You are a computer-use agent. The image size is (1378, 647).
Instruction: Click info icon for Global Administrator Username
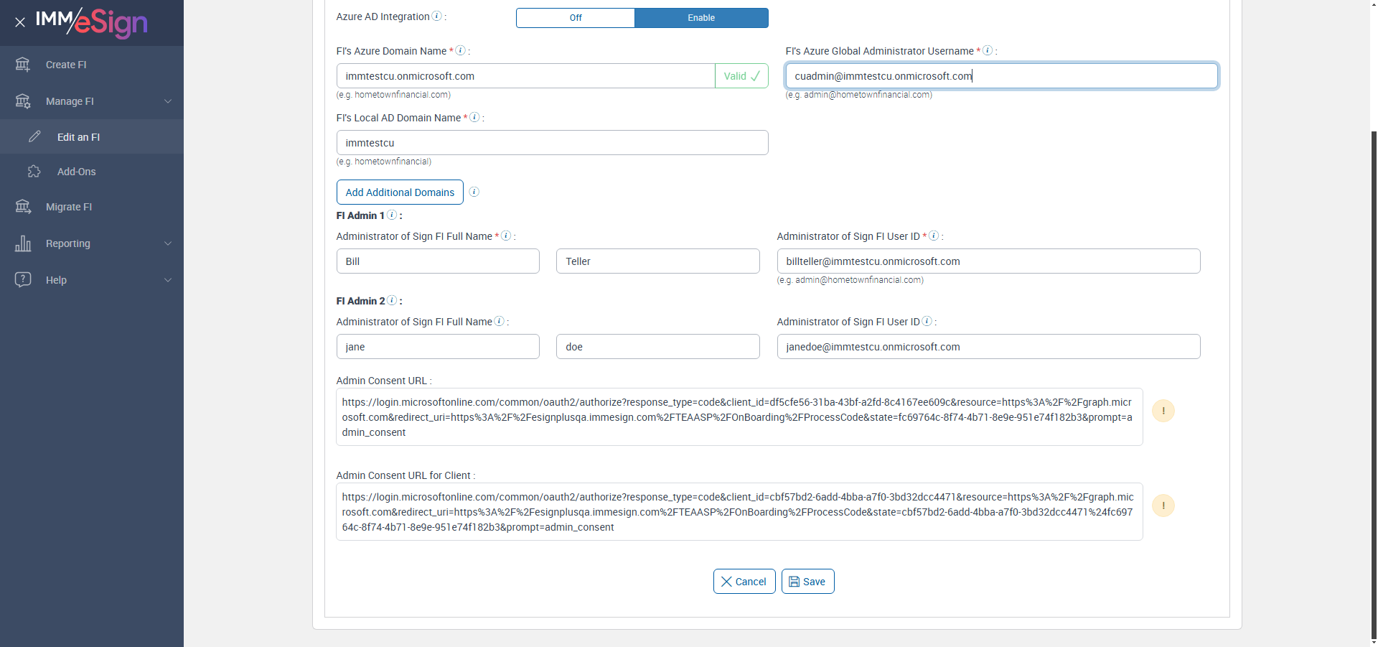coord(988,51)
